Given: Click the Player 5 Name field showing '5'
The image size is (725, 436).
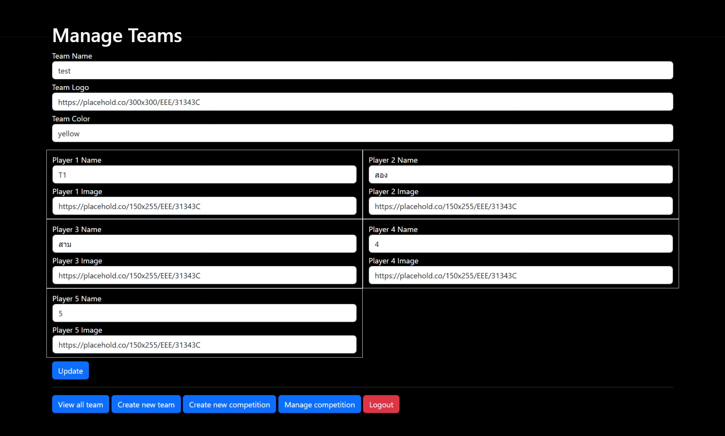Looking at the screenshot, I should pyautogui.click(x=204, y=313).
